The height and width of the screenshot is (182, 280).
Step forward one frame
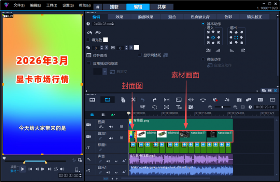[x=43, y=169]
